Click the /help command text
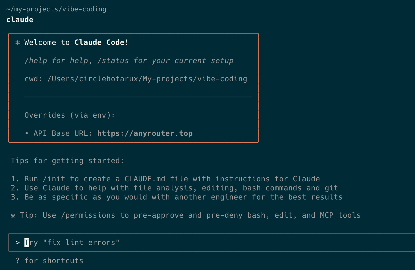 tap(36, 61)
